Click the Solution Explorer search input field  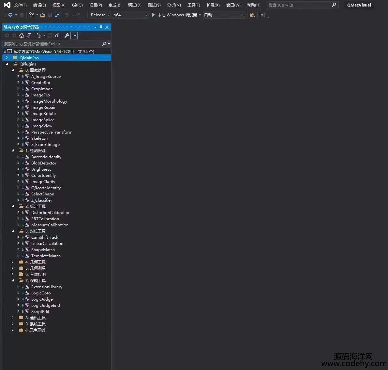coord(52,44)
